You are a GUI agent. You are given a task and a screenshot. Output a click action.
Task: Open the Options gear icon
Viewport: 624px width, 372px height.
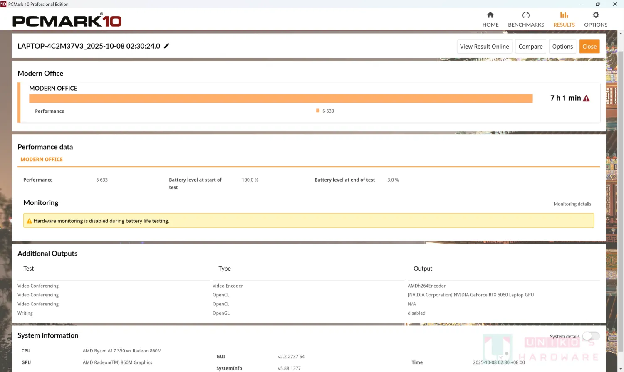[x=595, y=15]
